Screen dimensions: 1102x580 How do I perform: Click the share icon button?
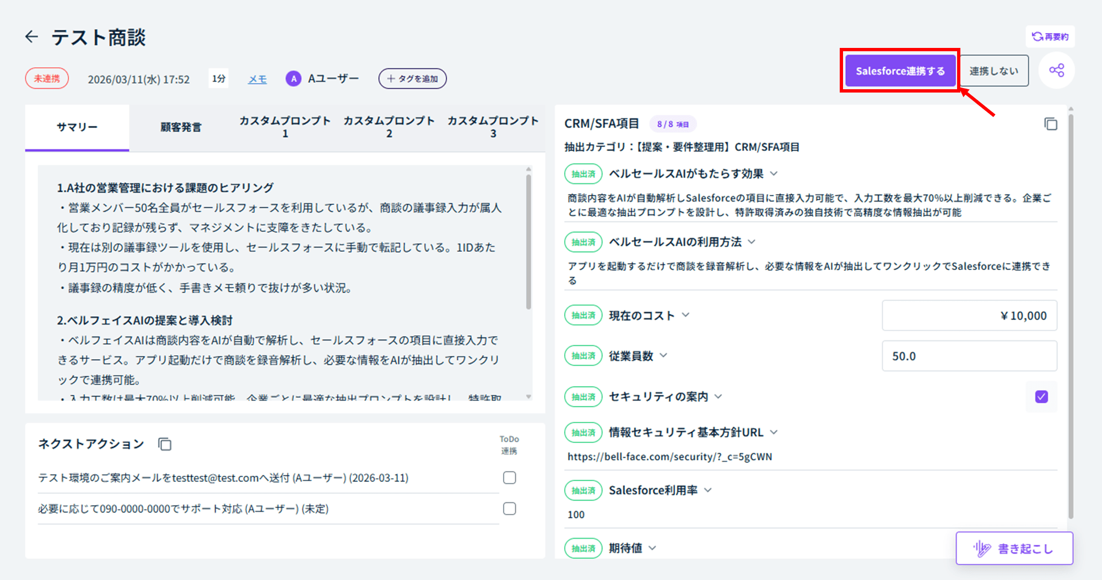pos(1056,71)
